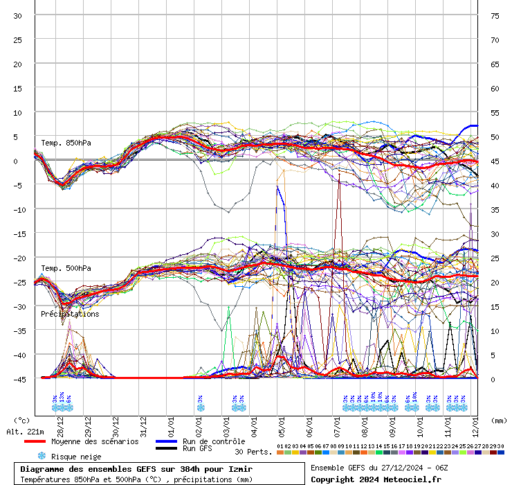The image size is (512, 485).
Task: Click the '(mm)' unit label
Action: pos(499,421)
